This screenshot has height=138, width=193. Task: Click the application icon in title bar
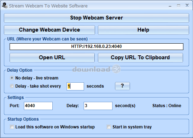tap(5, 6)
